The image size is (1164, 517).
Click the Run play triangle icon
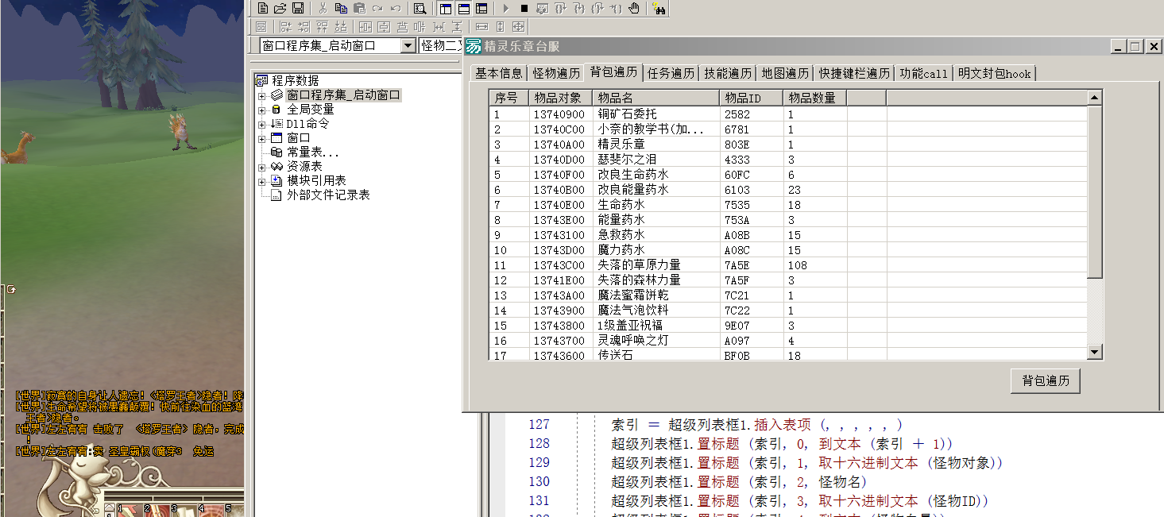coord(505,8)
